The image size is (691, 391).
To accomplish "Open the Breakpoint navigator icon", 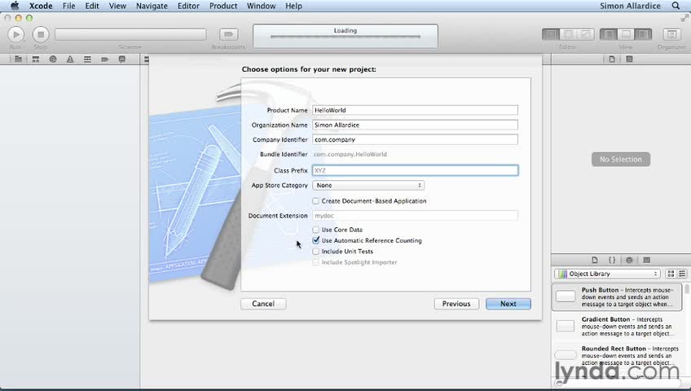I will coord(104,59).
